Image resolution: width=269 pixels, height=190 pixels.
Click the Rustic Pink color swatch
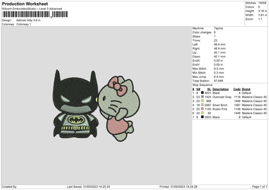click(203, 109)
